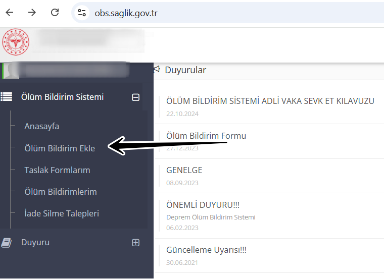Click the obs.saglik.gov.tr address bar
The width and height of the screenshot is (384, 279).
pos(228,13)
